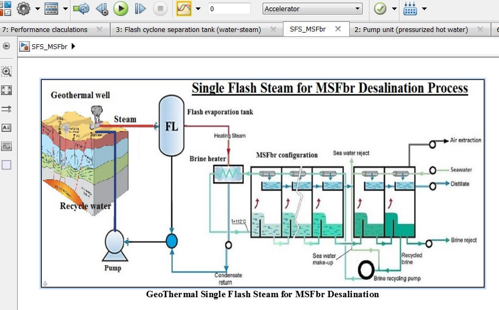The width and height of the screenshot is (499, 310).
Task: Click 'GeoThermal Single Flash Steam' caption
Action: coord(263,294)
